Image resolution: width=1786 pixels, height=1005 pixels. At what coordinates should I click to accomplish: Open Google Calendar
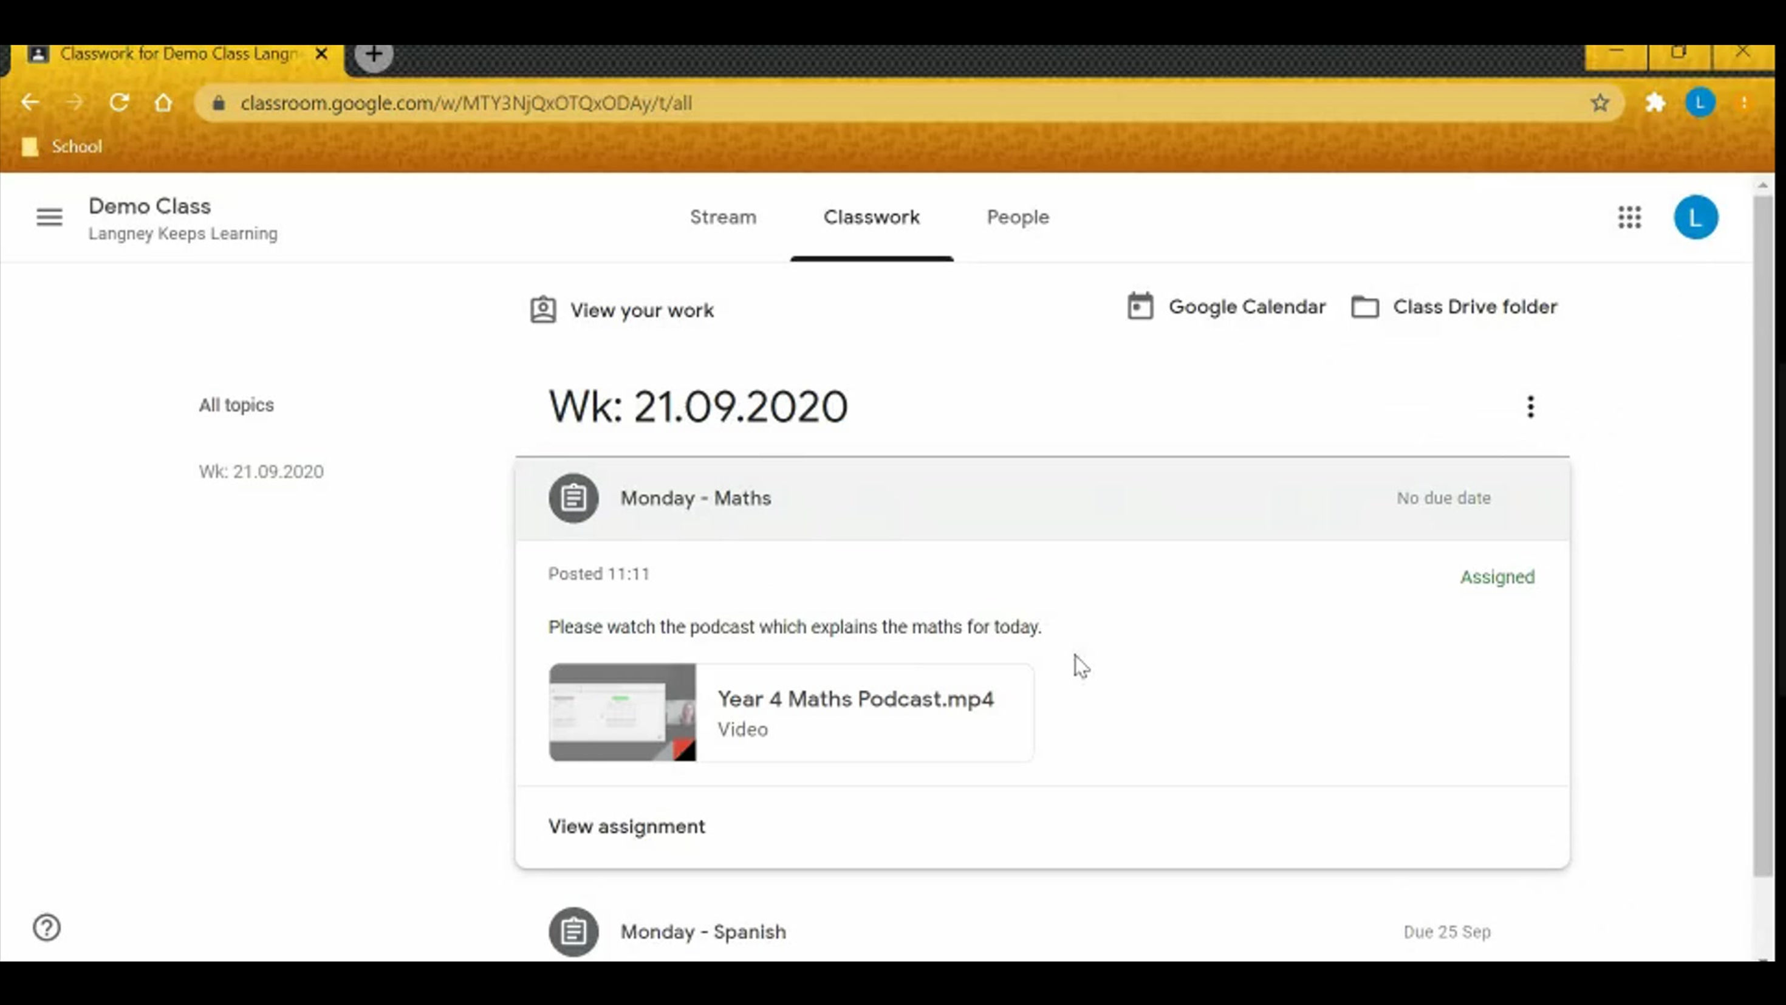[1226, 307]
